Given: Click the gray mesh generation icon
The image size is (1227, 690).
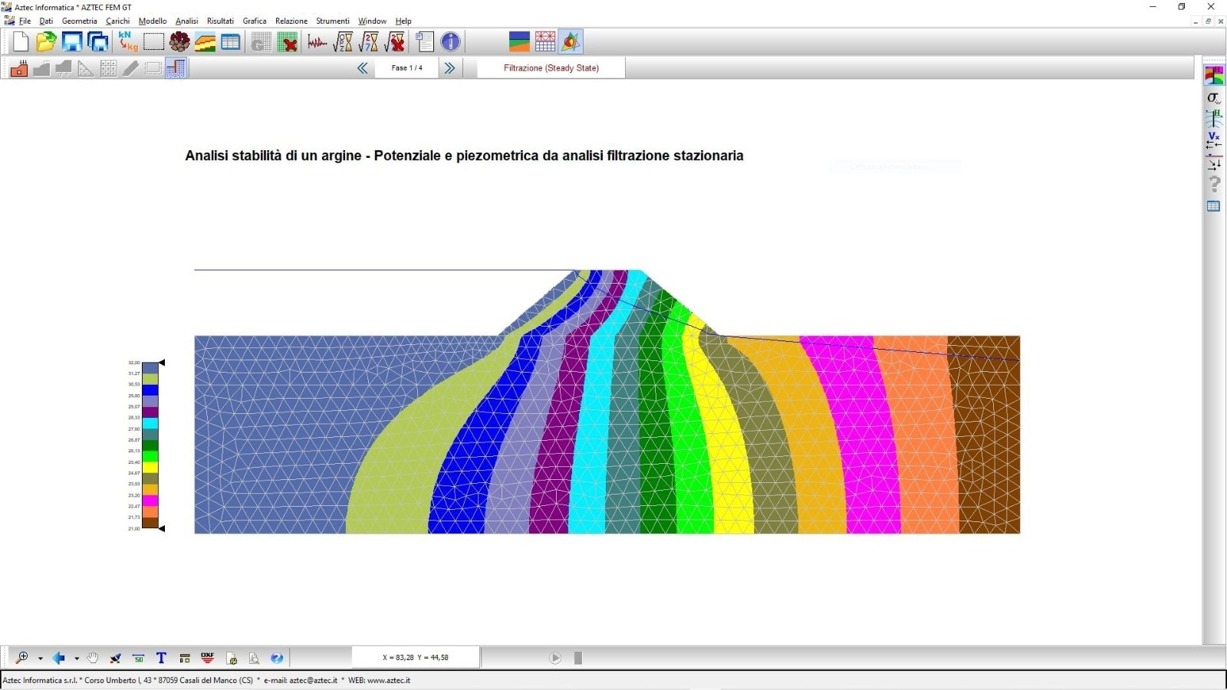Looking at the screenshot, I should click(261, 42).
